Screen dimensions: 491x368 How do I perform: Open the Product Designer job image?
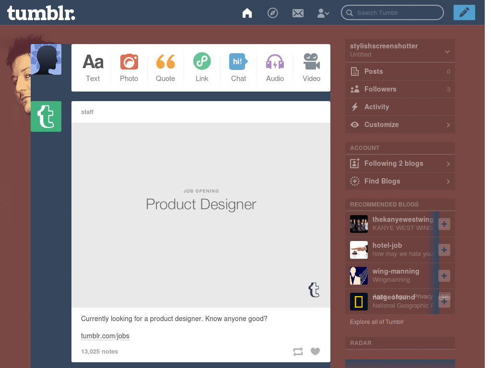coord(201,215)
